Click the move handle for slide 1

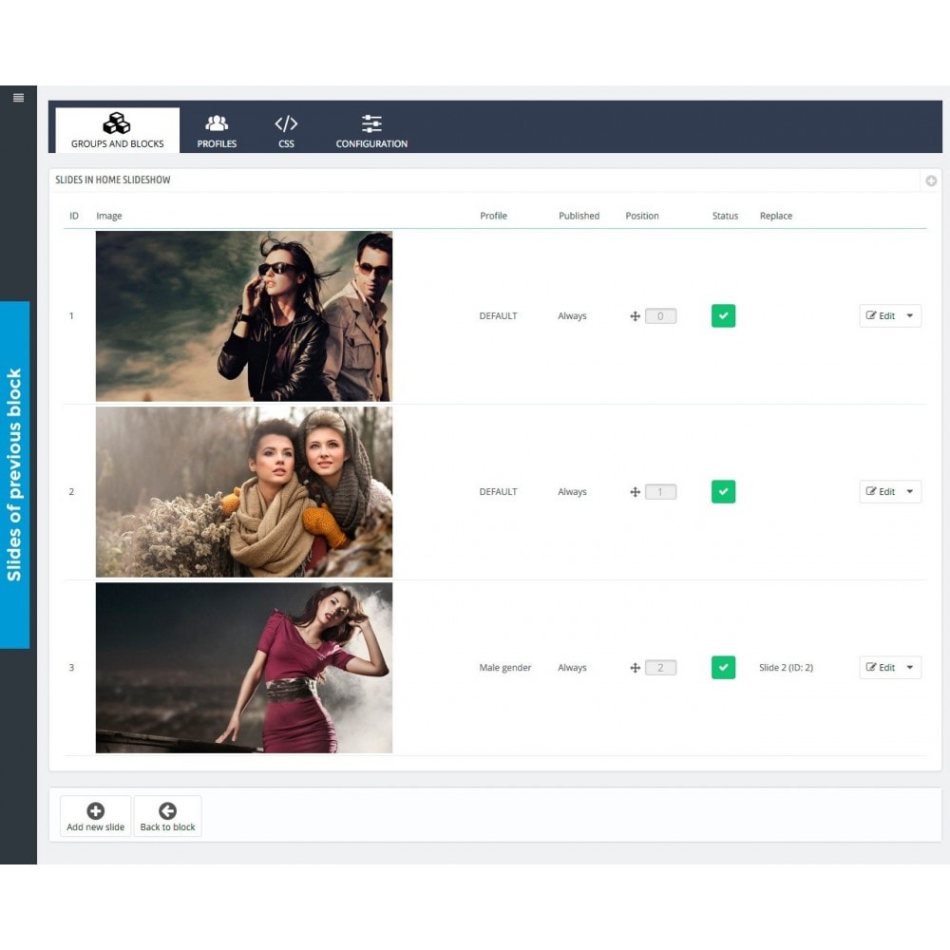pos(635,316)
